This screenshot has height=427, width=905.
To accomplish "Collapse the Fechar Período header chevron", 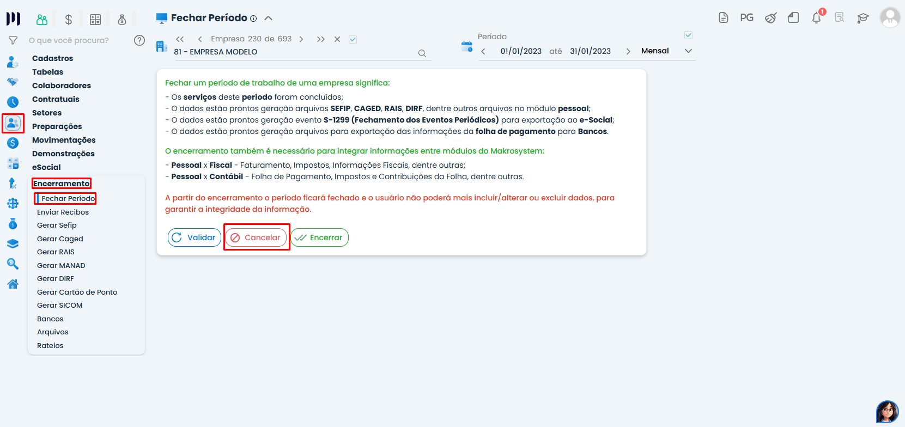I will point(268,18).
